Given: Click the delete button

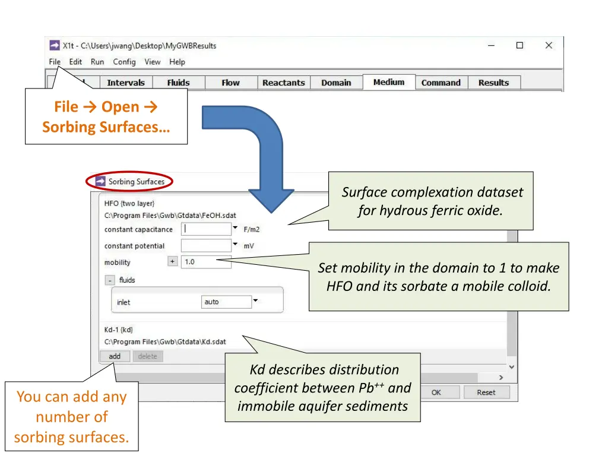Looking at the screenshot, I should pos(148,356).
